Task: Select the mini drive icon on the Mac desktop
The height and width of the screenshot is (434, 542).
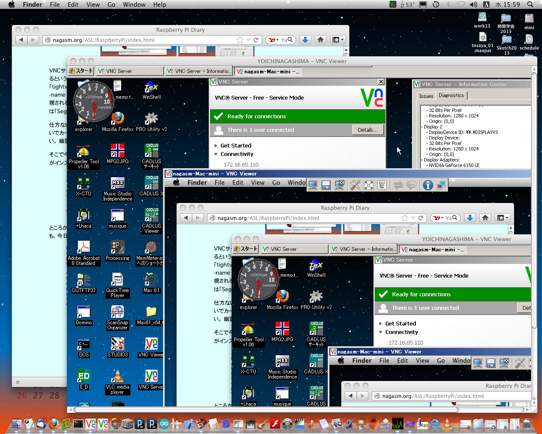Action: click(529, 21)
